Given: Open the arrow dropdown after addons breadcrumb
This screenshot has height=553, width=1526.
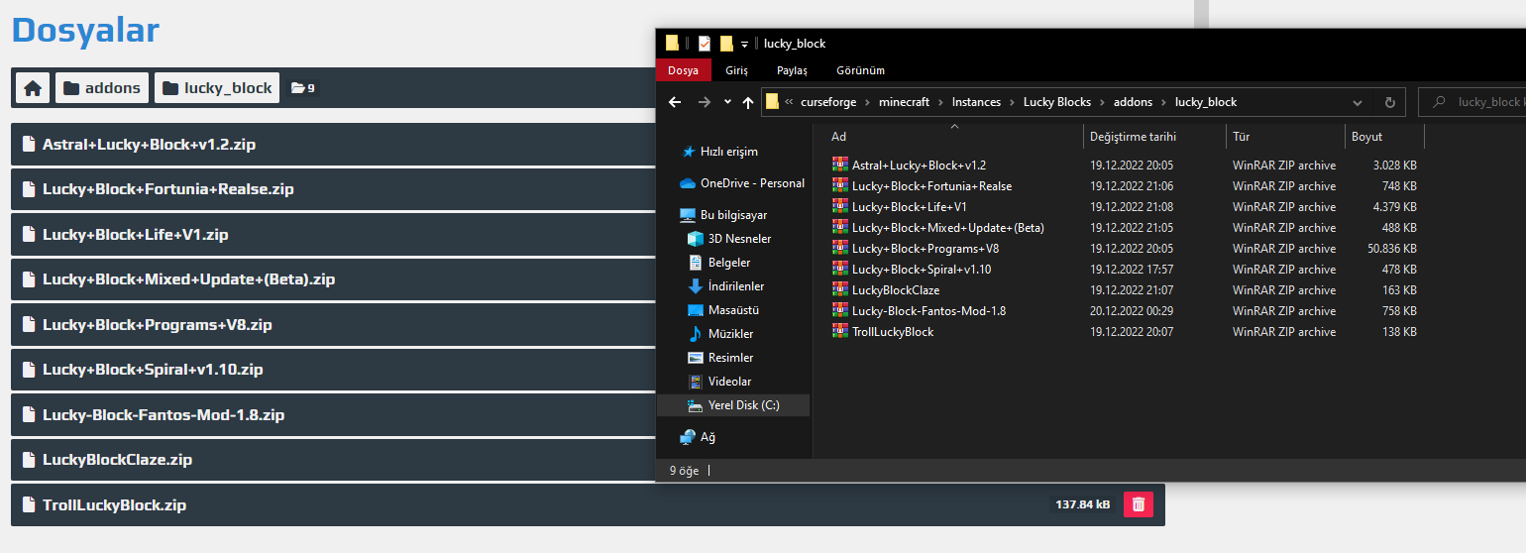Looking at the screenshot, I should click(1162, 102).
